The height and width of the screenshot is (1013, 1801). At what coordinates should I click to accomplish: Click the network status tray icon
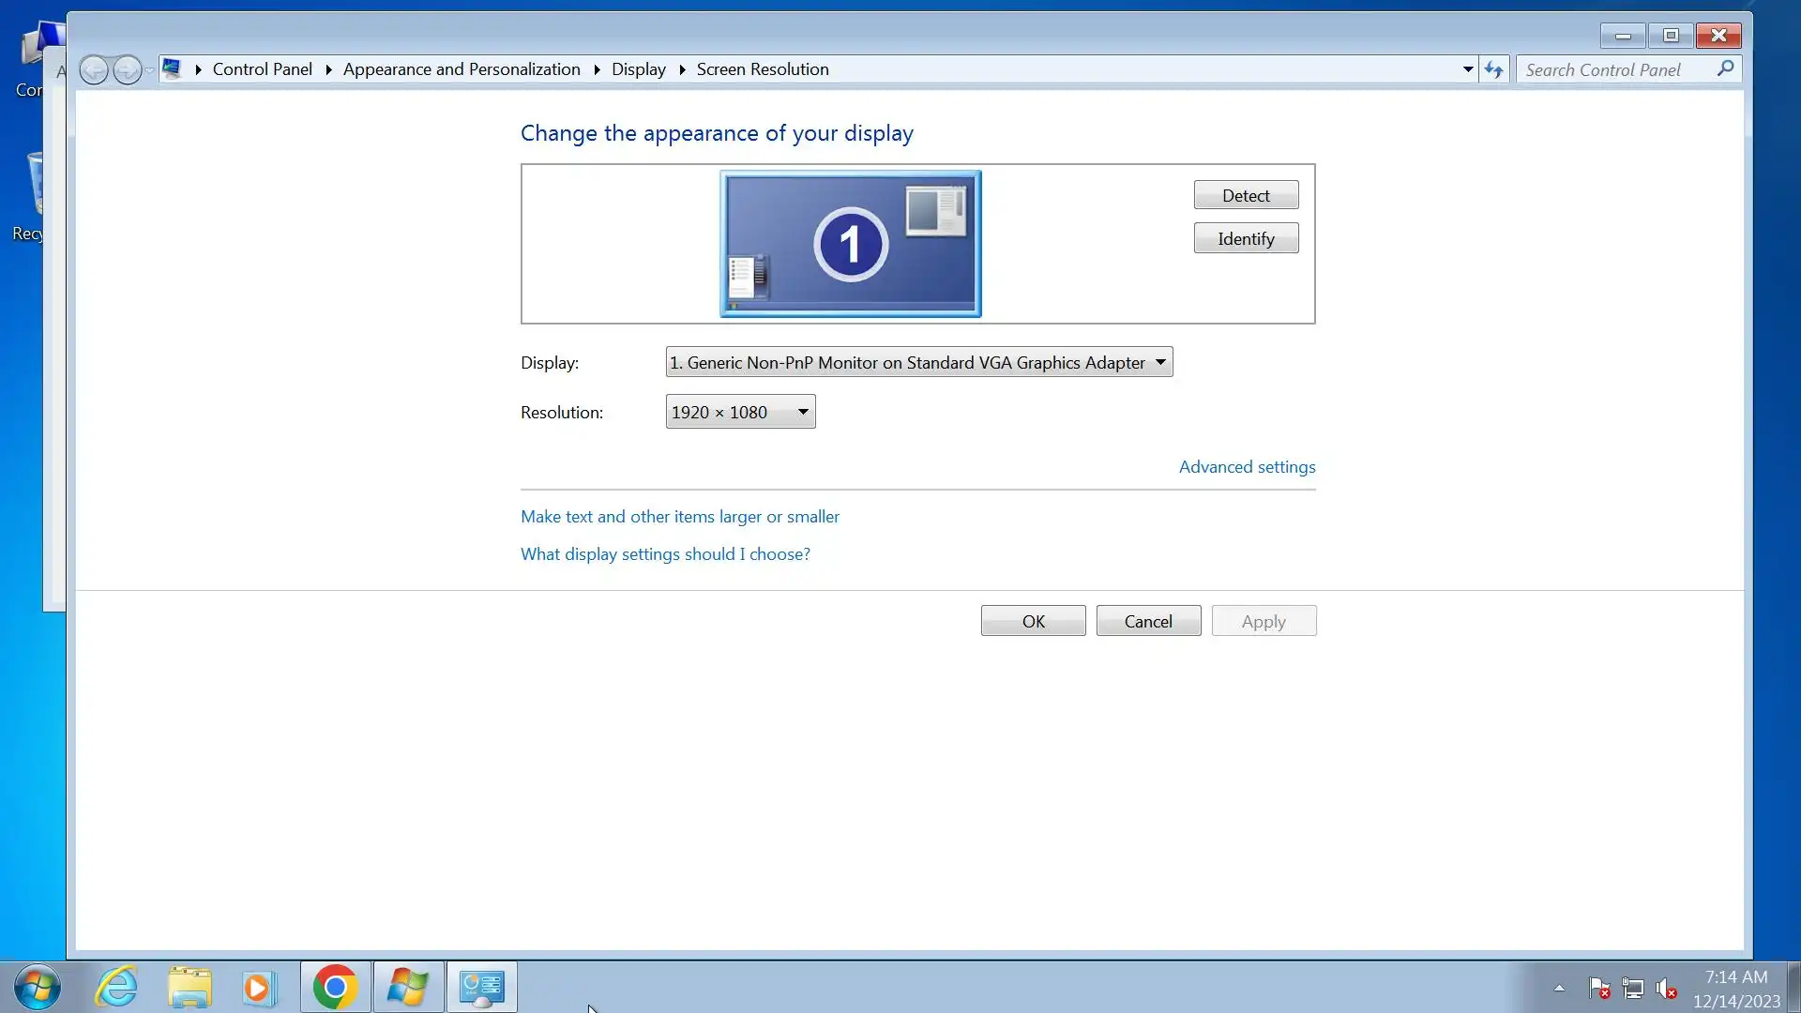click(x=1633, y=988)
